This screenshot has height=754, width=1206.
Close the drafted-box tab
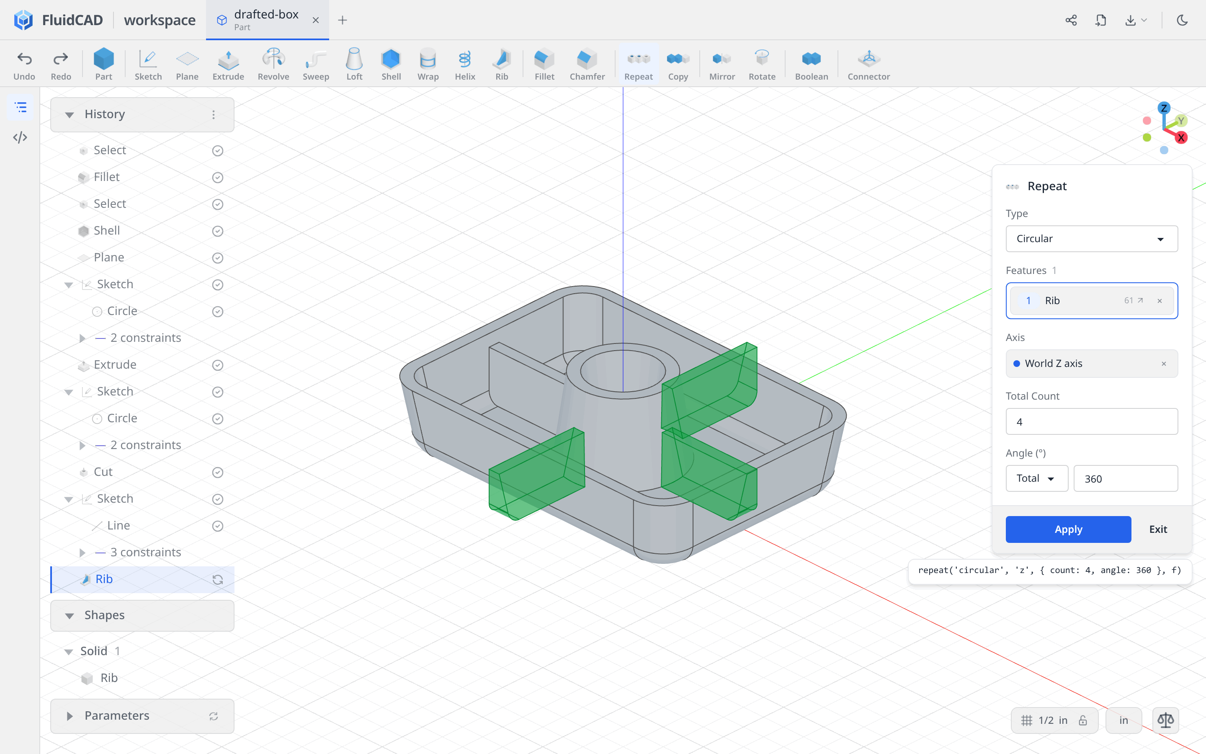click(x=315, y=20)
